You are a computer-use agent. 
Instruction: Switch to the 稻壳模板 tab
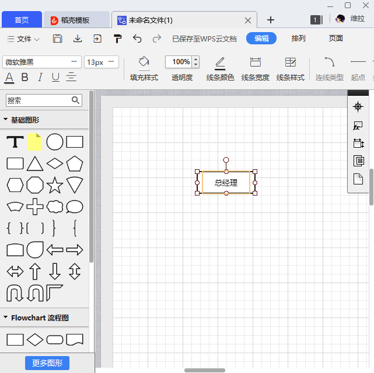click(76, 20)
